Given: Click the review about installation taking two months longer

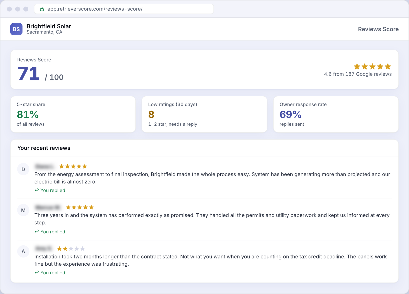Looking at the screenshot, I should (211, 260).
